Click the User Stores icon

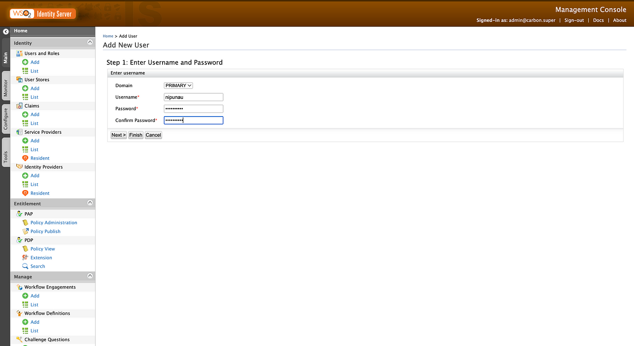(19, 80)
